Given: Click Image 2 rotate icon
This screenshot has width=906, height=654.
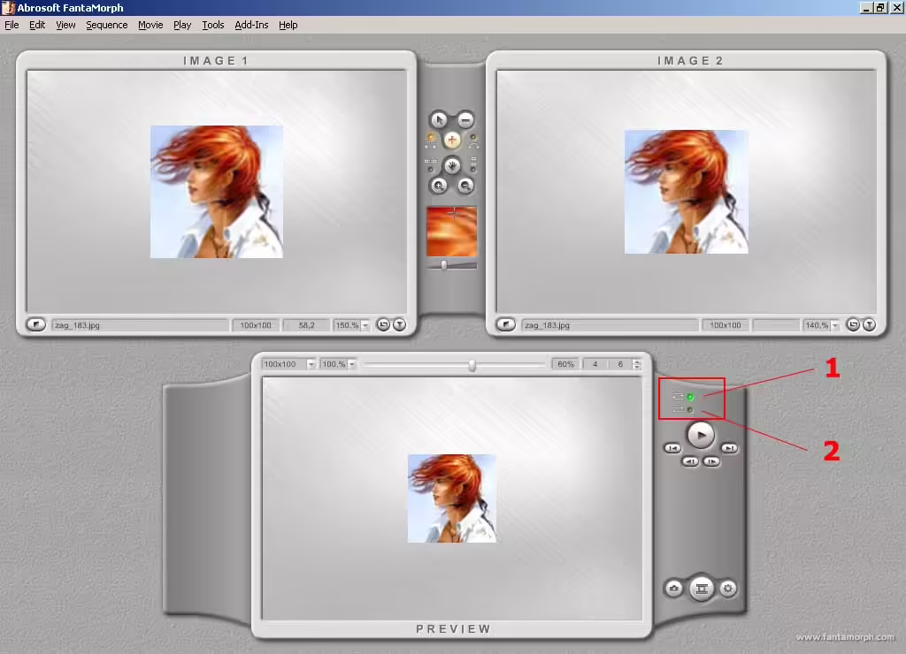Looking at the screenshot, I should (852, 325).
